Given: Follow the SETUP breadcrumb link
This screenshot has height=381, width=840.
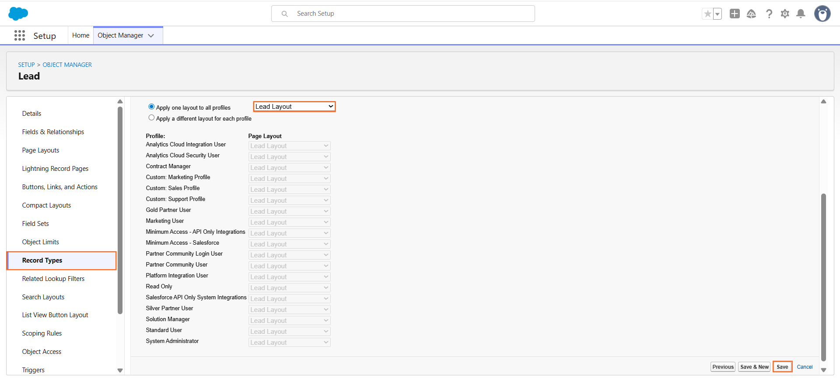Looking at the screenshot, I should (x=26, y=65).
